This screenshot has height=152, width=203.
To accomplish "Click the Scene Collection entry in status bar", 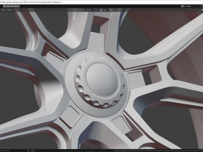I will pyautogui.click(x=121, y=151).
